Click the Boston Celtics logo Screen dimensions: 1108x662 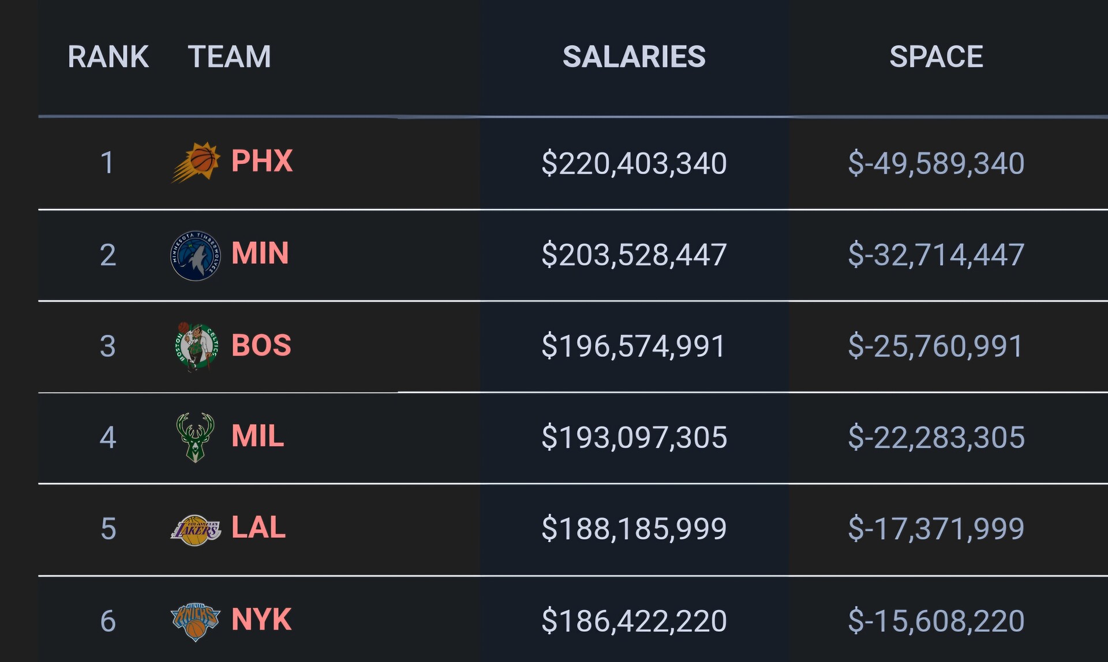(x=196, y=346)
